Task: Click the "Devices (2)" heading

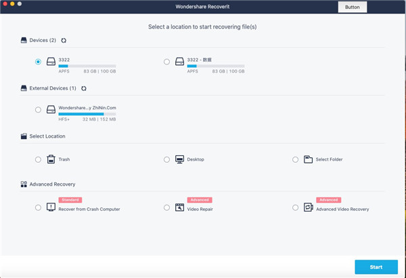Action: point(43,40)
